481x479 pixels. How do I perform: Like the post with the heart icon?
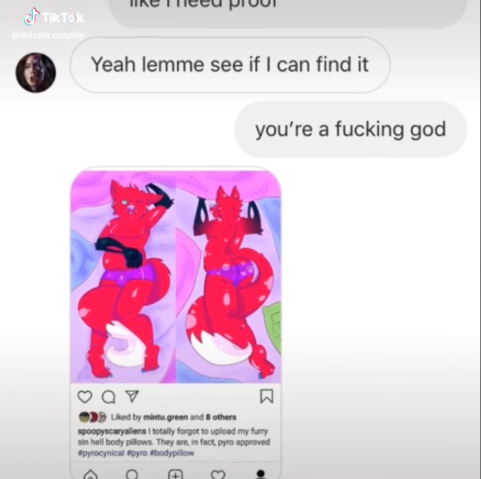pyautogui.click(x=85, y=397)
